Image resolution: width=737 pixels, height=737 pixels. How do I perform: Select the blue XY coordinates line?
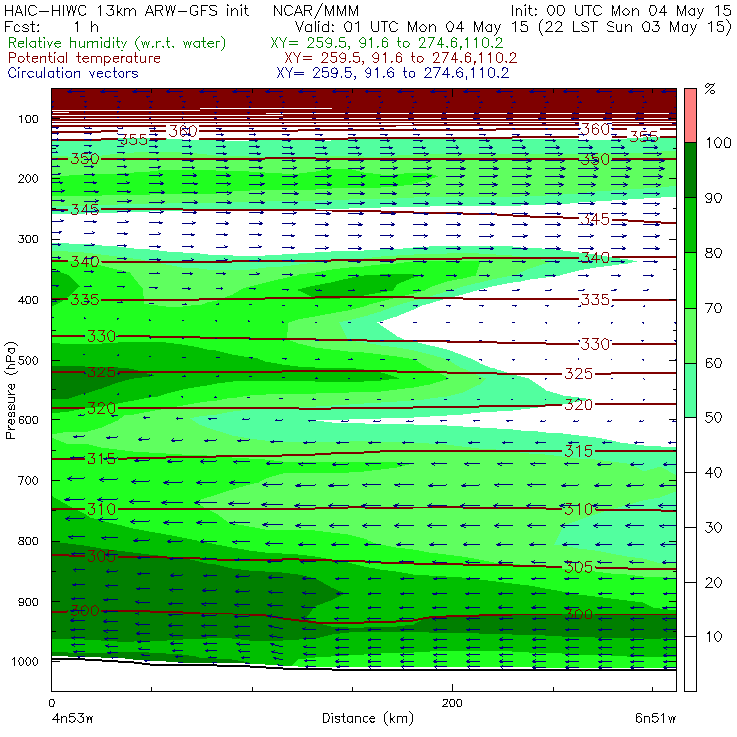(x=392, y=73)
